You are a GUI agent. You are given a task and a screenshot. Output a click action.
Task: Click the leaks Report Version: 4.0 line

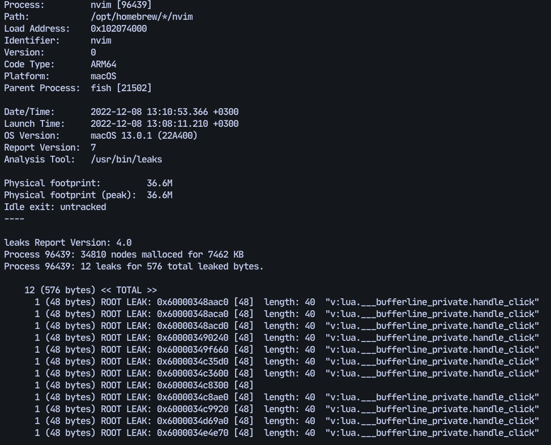[68, 243]
